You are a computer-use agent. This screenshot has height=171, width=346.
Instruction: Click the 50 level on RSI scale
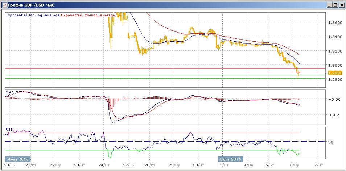point(331,142)
